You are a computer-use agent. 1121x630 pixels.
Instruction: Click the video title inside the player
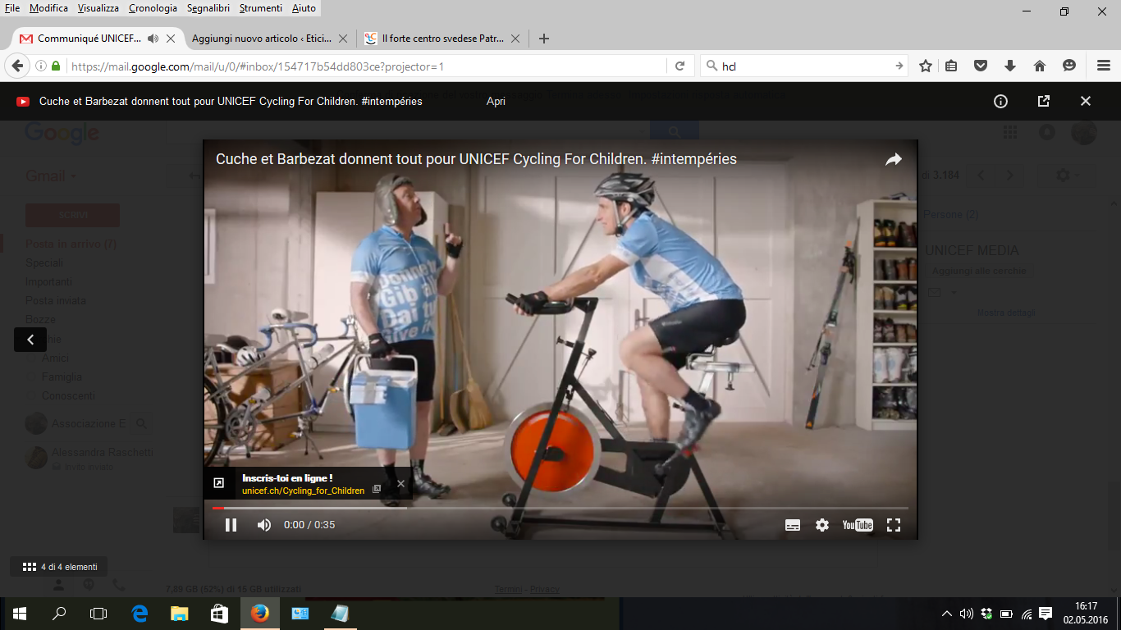(x=476, y=159)
